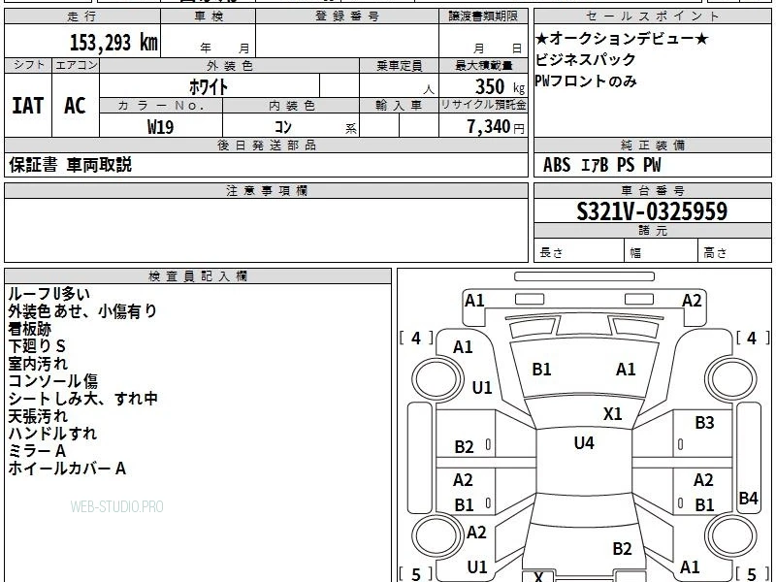Click the recycle fee 7,340円
The height and width of the screenshot is (582, 776).
[496, 127]
